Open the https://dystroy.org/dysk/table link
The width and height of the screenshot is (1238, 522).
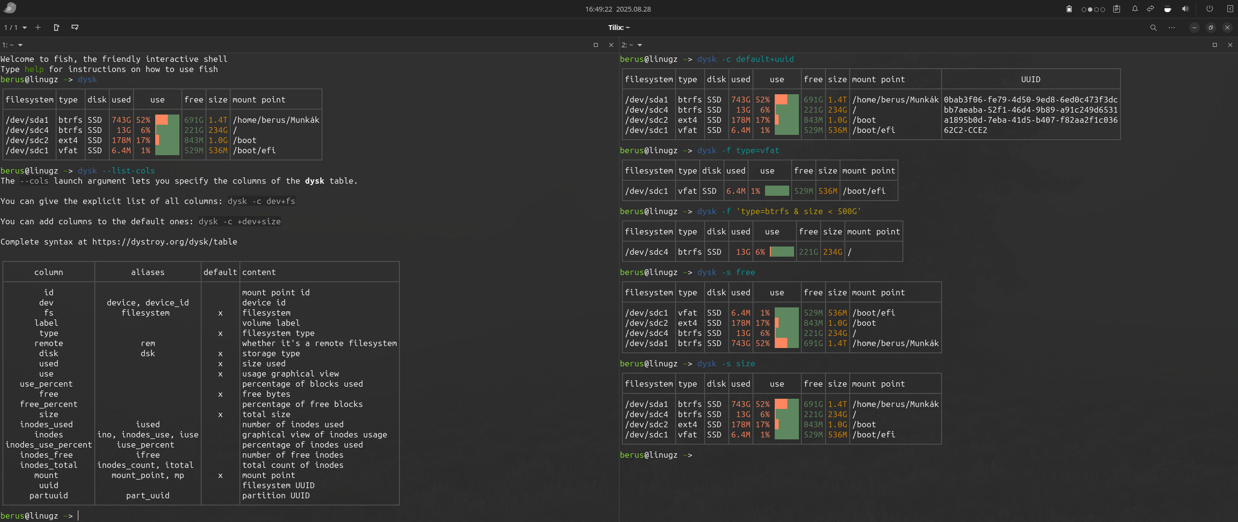click(x=165, y=242)
